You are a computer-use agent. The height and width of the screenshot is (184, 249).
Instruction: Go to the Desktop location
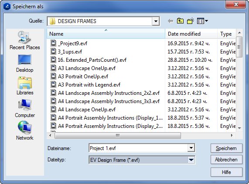coord(25,64)
